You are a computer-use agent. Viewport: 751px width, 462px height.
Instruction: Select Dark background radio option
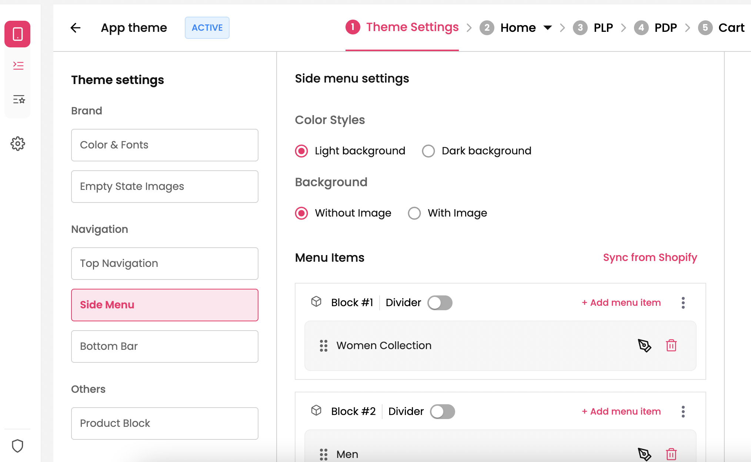pyautogui.click(x=428, y=151)
